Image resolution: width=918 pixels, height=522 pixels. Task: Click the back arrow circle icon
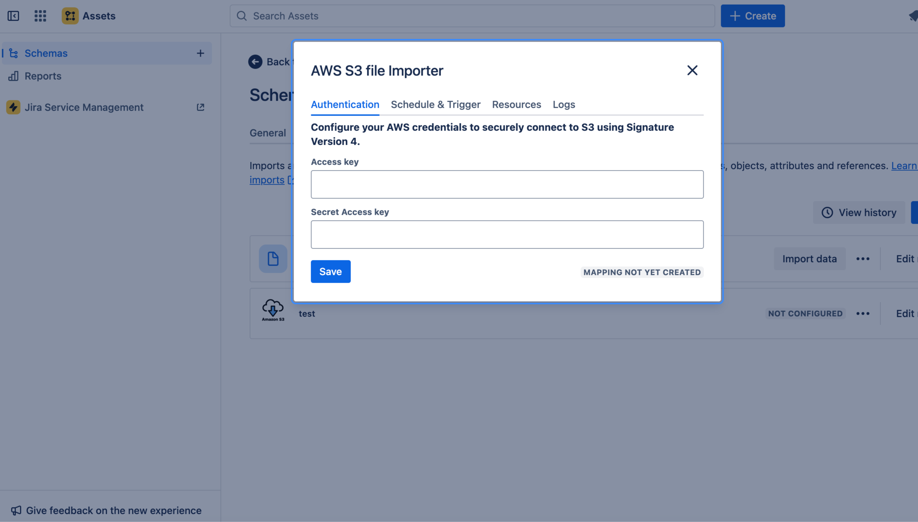[x=255, y=62]
